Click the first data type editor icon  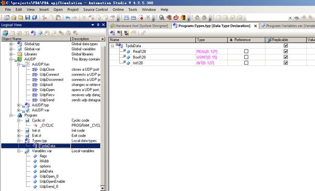pos(112,33)
